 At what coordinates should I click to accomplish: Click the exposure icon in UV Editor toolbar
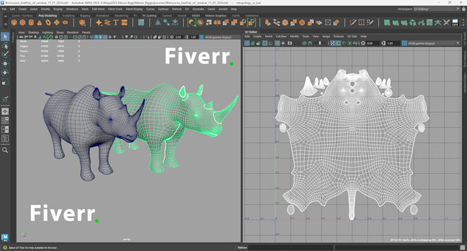point(363,43)
